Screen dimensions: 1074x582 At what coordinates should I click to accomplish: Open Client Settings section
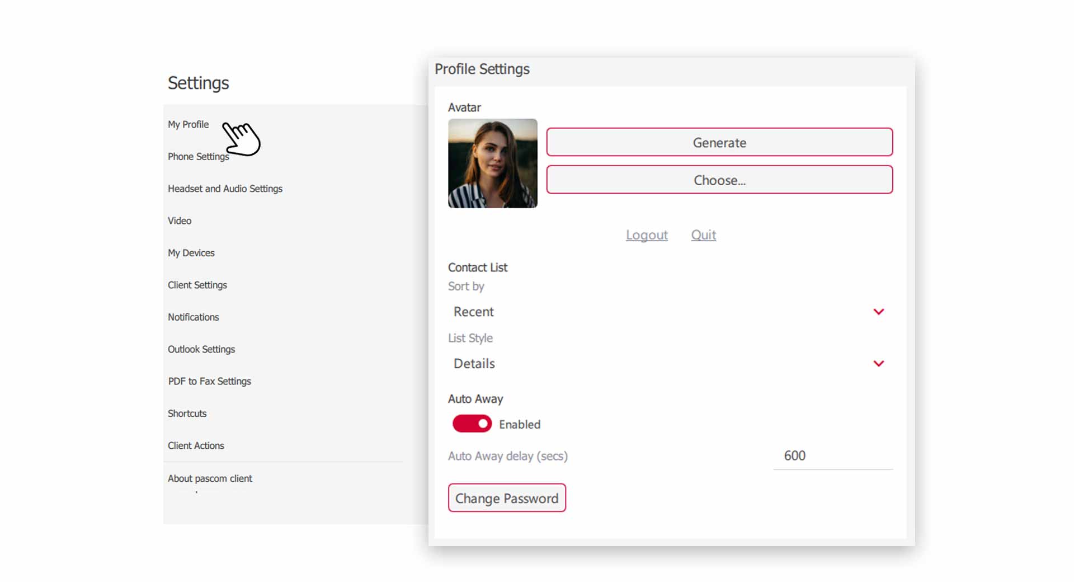point(197,285)
